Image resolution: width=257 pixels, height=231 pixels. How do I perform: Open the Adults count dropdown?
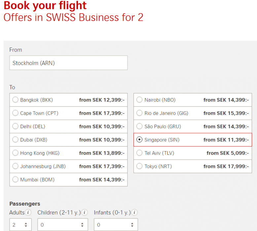(20, 225)
